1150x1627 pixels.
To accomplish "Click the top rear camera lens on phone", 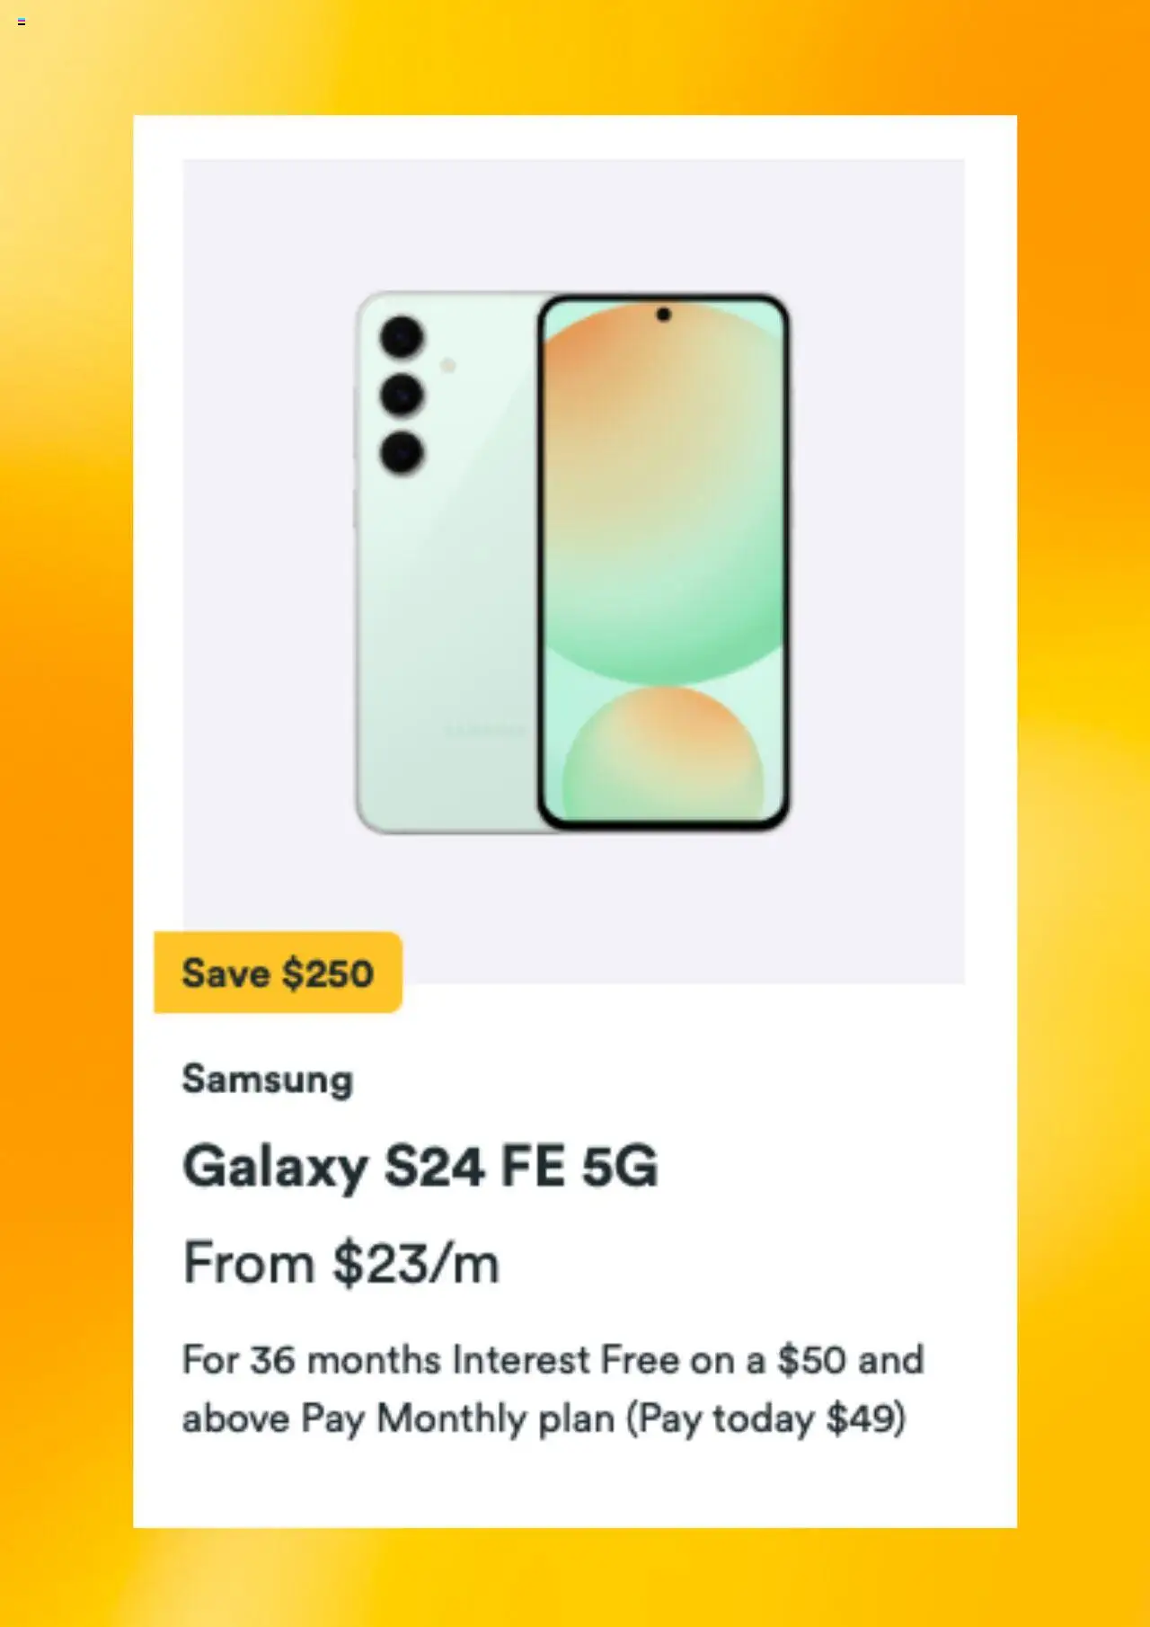I will (x=402, y=337).
